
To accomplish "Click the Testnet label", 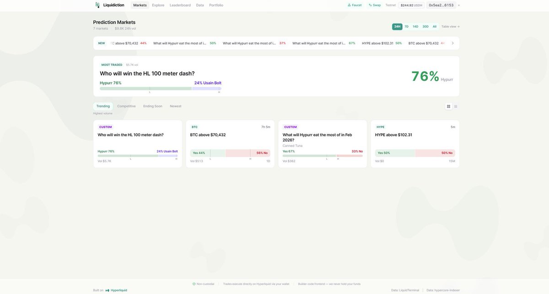I will click(x=391, y=5).
